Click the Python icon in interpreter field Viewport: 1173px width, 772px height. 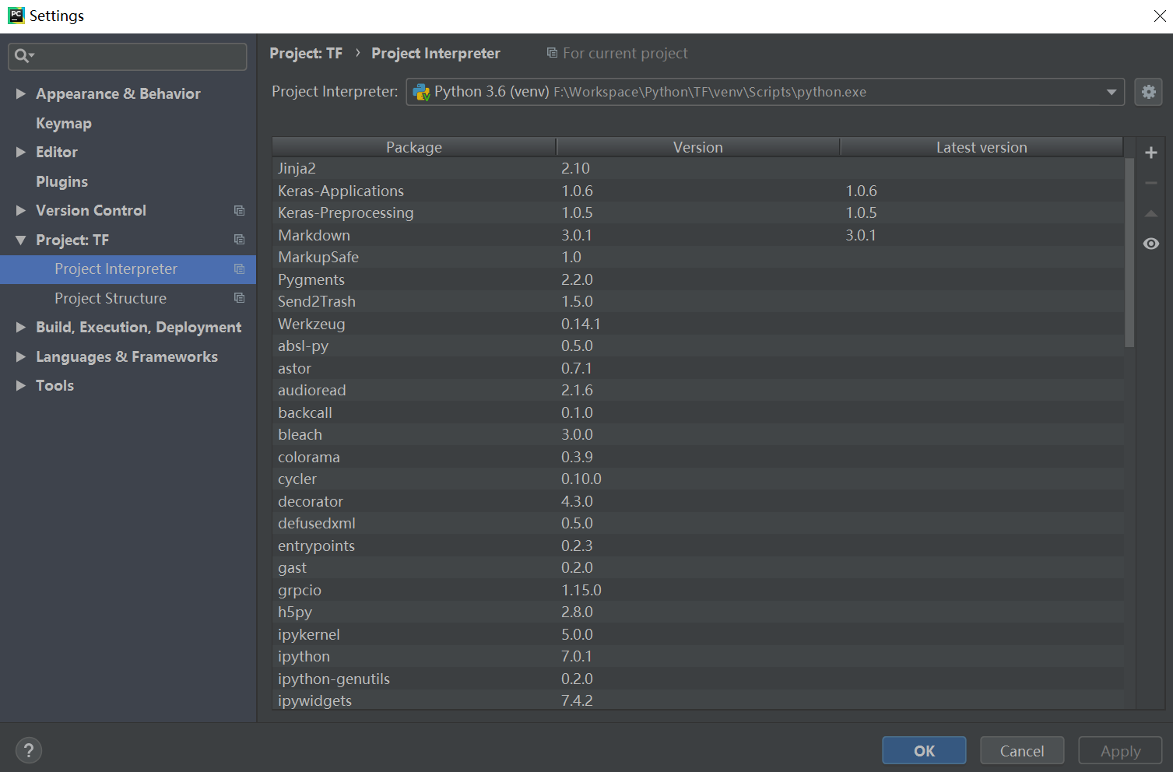click(421, 92)
